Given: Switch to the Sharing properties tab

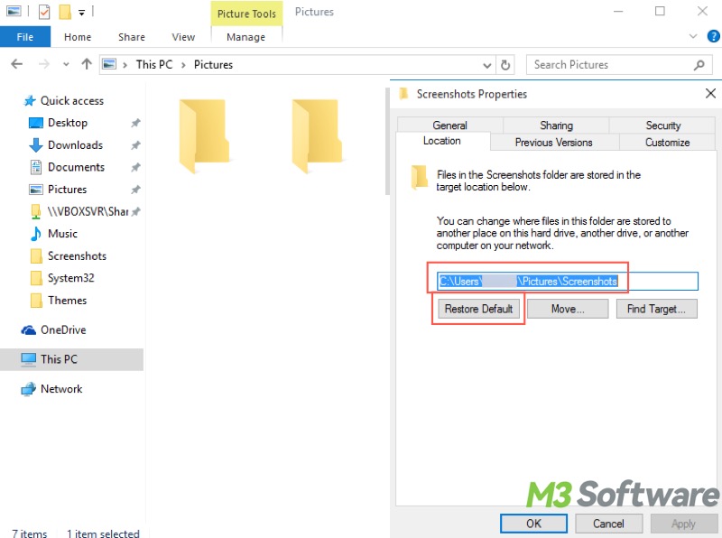Looking at the screenshot, I should point(556,125).
